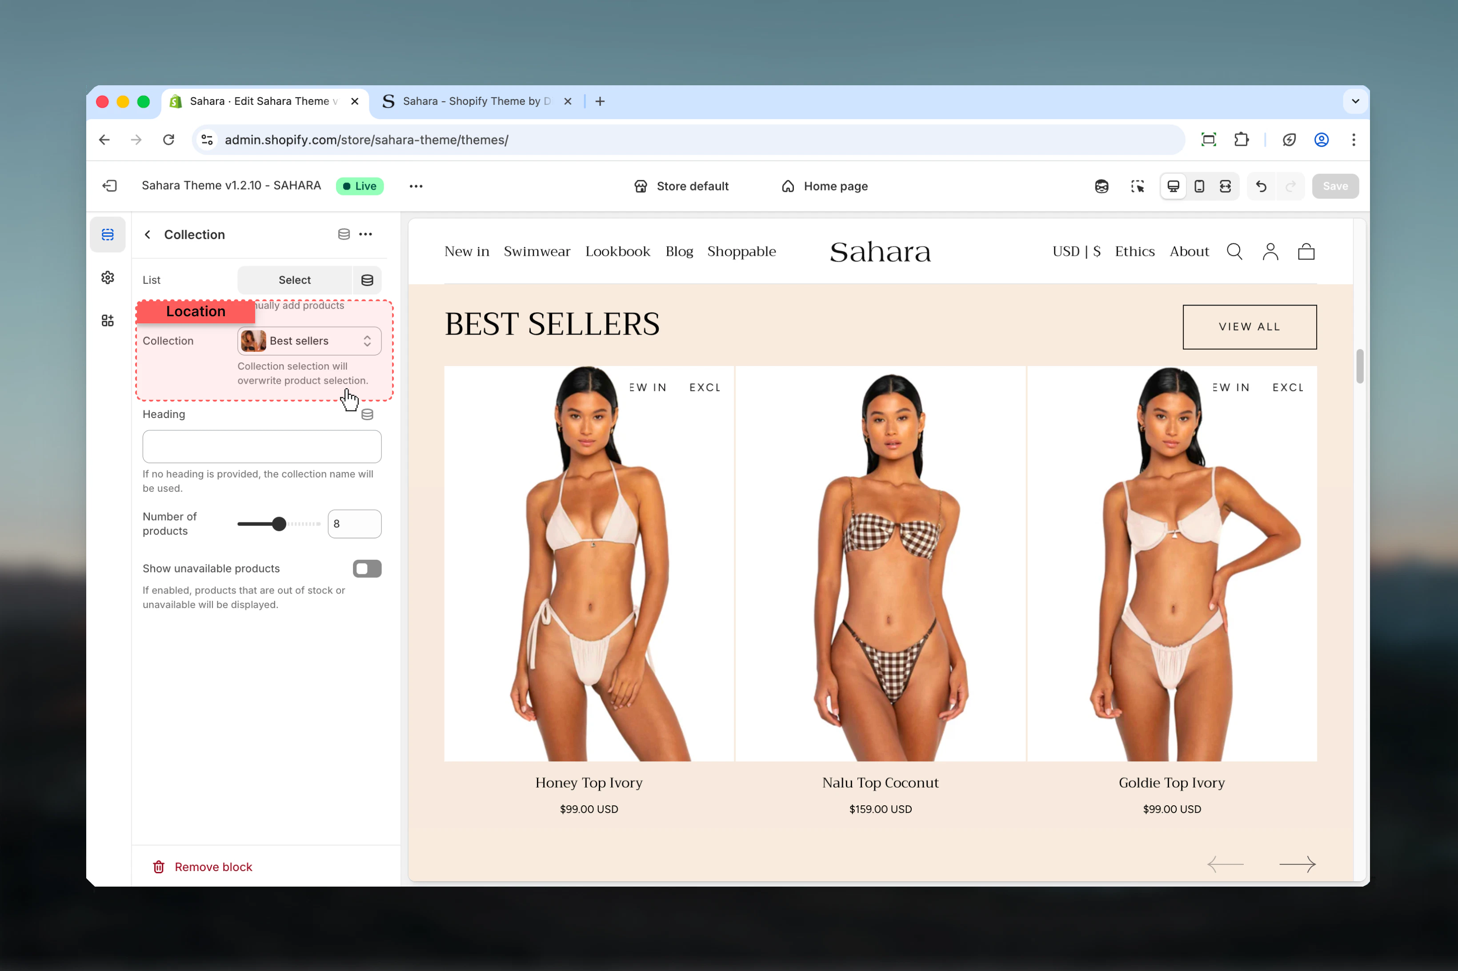Open the Lookbook menu item

[618, 251]
